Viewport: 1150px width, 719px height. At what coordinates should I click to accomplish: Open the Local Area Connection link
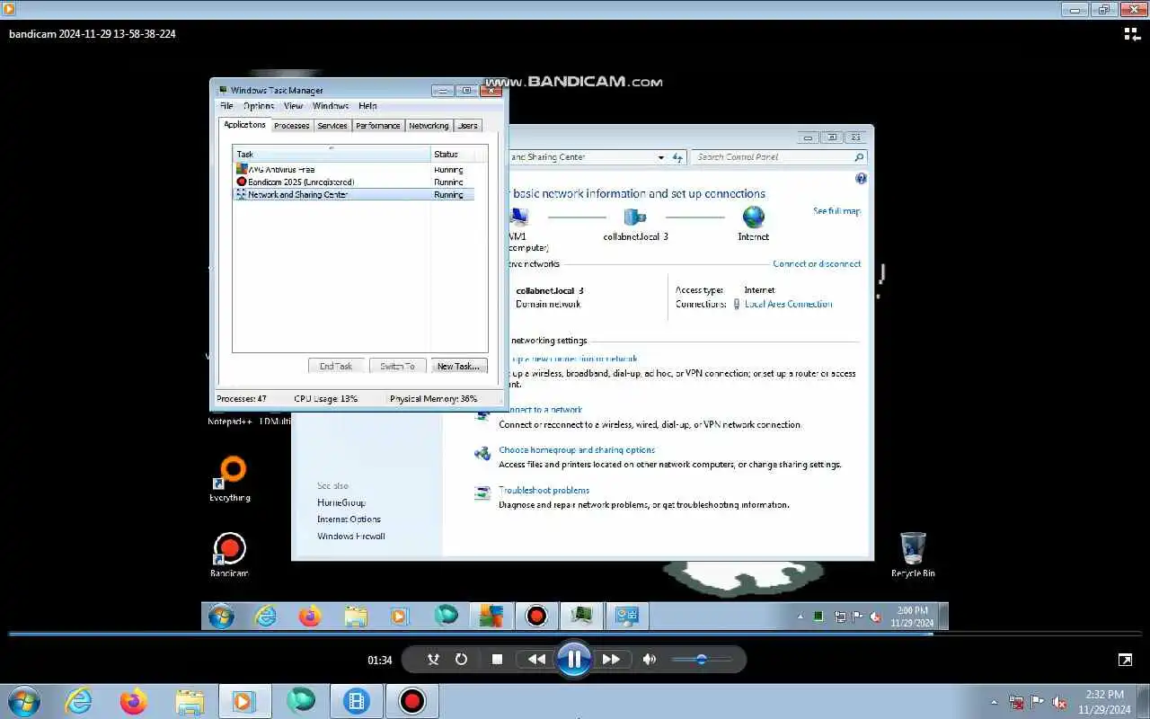pos(789,304)
